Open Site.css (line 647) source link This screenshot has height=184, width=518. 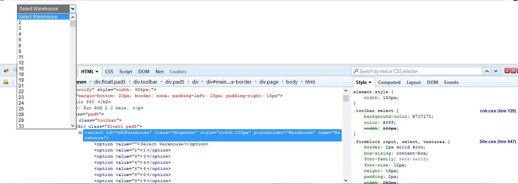click(x=498, y=141)
